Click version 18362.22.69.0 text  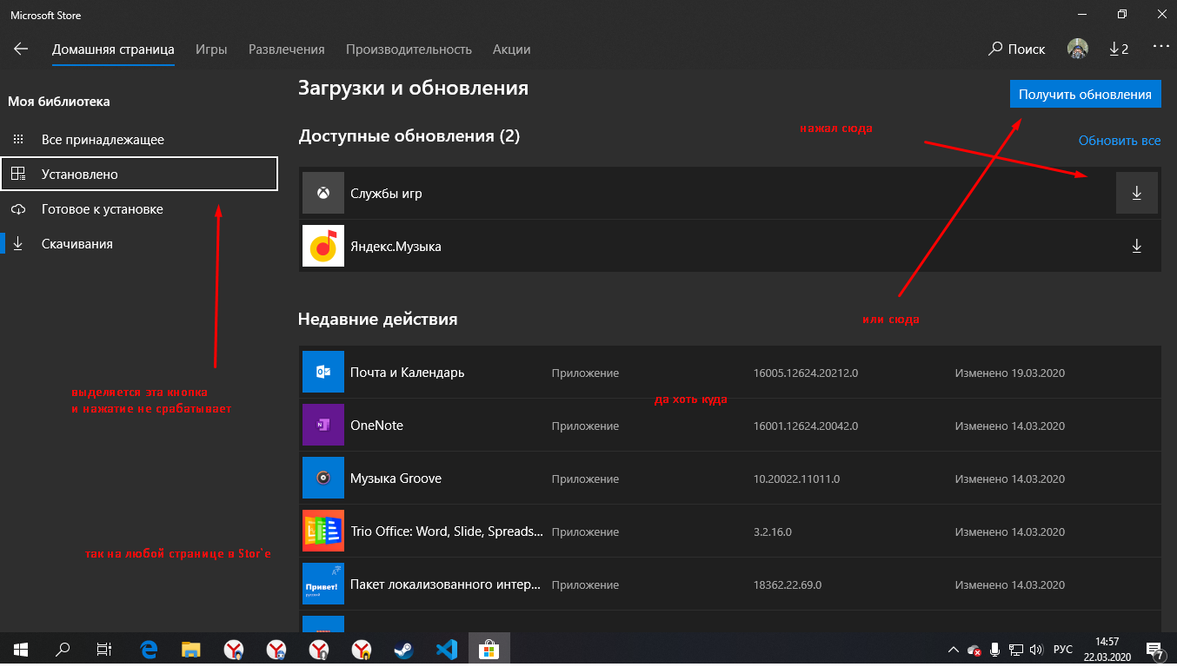[x=788, y=585]
